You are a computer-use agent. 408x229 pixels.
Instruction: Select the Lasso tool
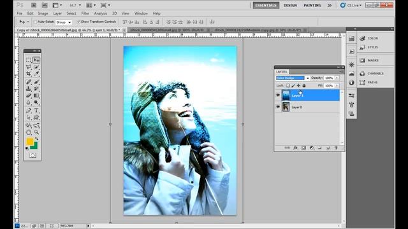(x=29, y=67)
